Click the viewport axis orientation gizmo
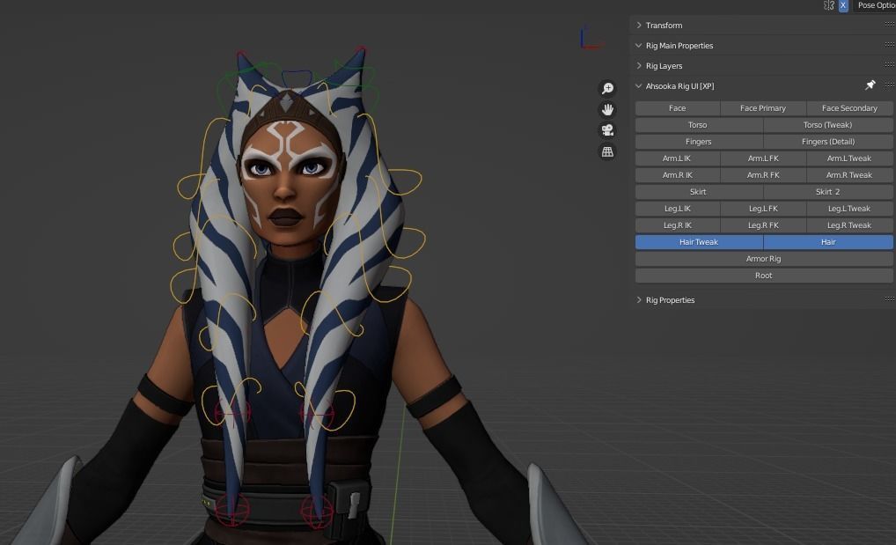The image size is (896, 545). click(x=591, y=38)
